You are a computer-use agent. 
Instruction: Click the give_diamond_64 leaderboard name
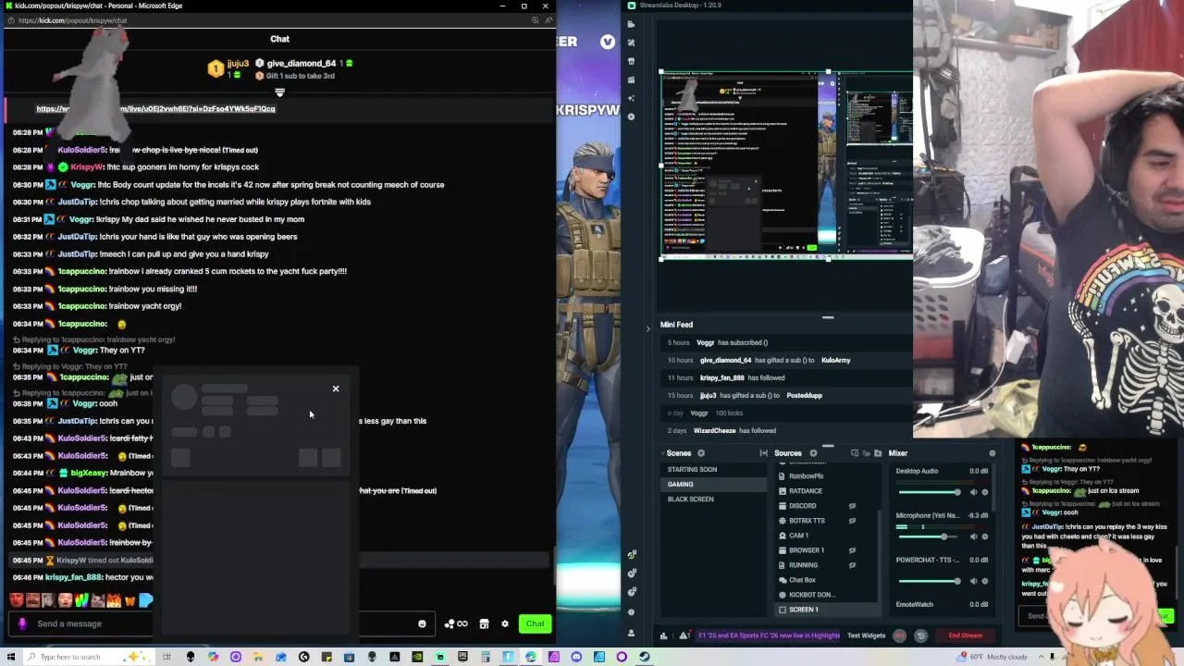click(301, 64)
